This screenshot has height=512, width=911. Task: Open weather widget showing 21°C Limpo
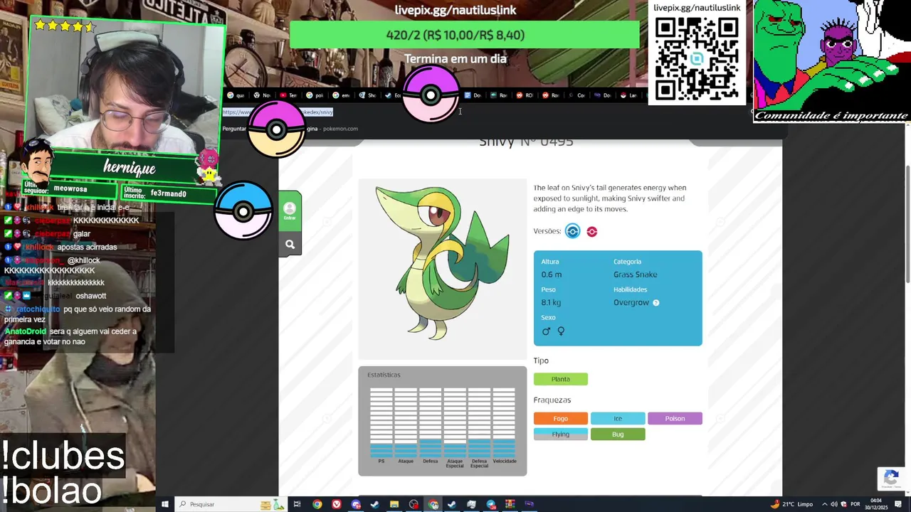[792, 504]
